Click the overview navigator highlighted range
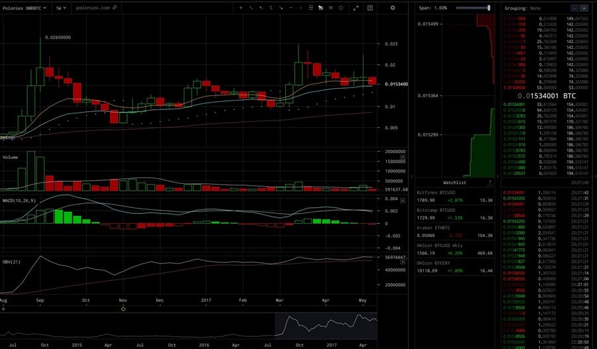This screenshot has height=349, width=597. (326, 326)
